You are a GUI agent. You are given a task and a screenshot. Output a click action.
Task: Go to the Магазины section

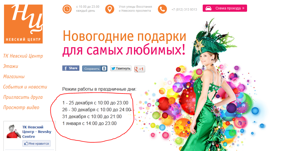point(14,77)
